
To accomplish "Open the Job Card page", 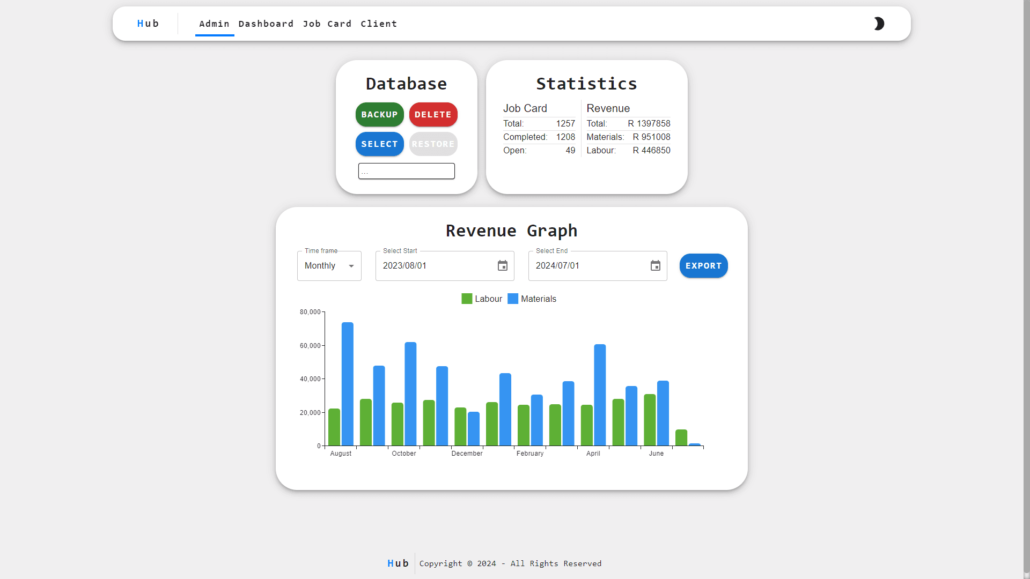I will click(x=327, y=24).
